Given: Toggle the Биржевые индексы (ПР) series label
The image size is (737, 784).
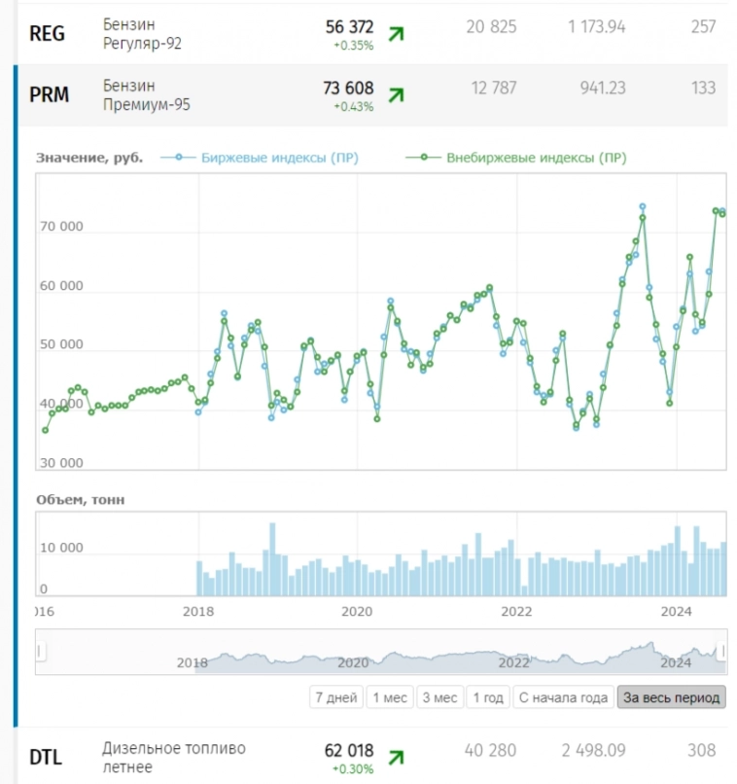Looking at the screenshot, I should pyautogui.click(x=280, y=158).
